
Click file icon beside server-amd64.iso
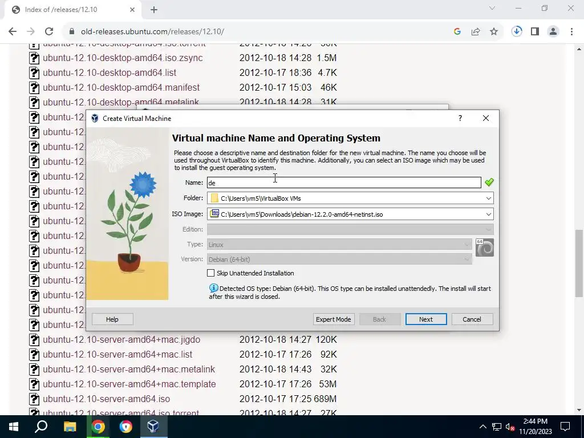[34, 399]
